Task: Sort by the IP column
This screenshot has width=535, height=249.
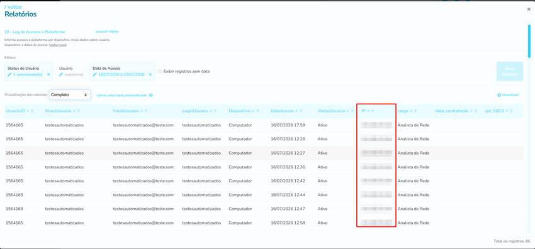Action: click(368, 111)
